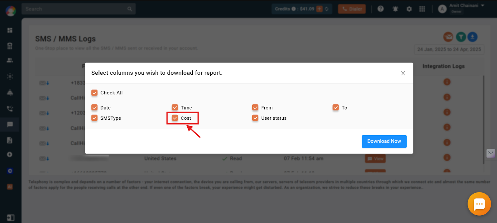
Task: Click the orange View button in the Read row
Action: 375,158
